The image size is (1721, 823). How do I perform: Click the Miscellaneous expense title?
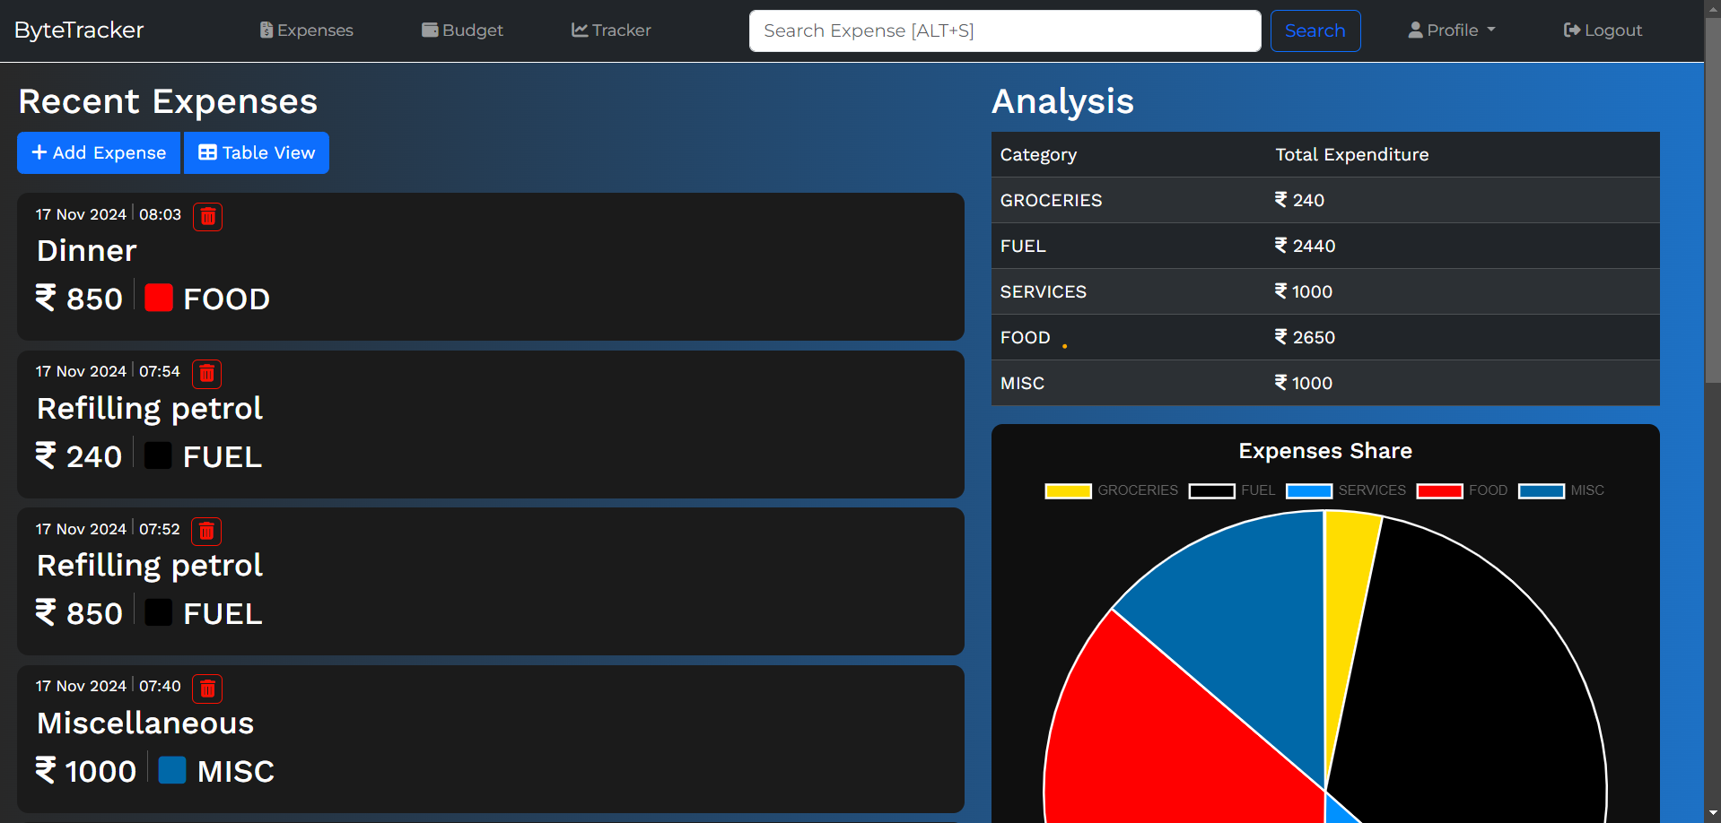coord(145,723)
